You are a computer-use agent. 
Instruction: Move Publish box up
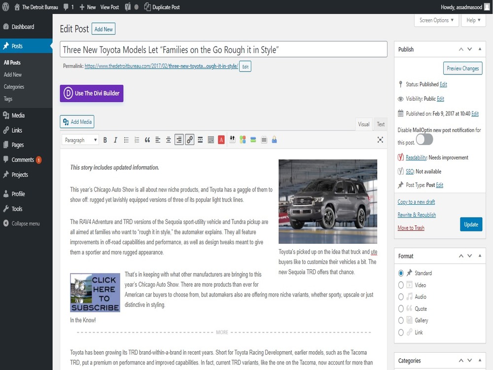coord(461,49)
